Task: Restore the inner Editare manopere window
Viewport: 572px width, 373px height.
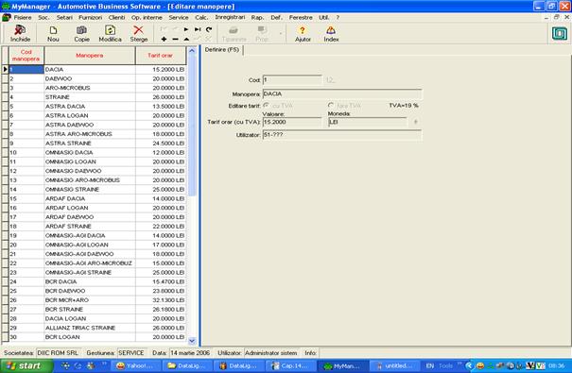Action: pyautogui.click(x=556, y=17)
